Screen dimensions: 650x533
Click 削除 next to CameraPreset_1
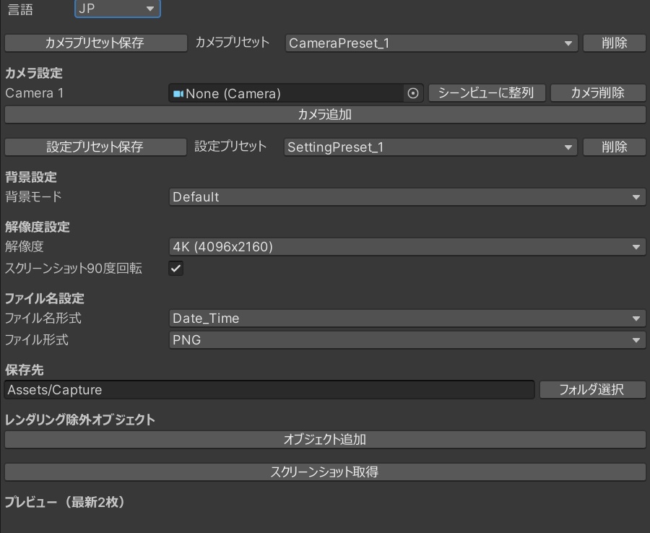click(614, 43)
